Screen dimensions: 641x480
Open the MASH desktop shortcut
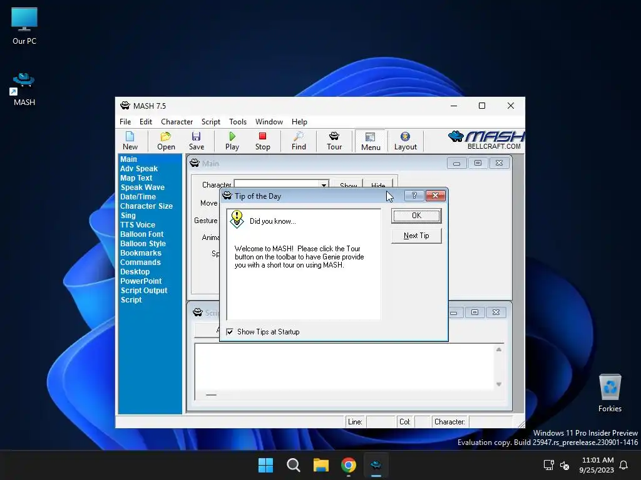coord(24,89)
